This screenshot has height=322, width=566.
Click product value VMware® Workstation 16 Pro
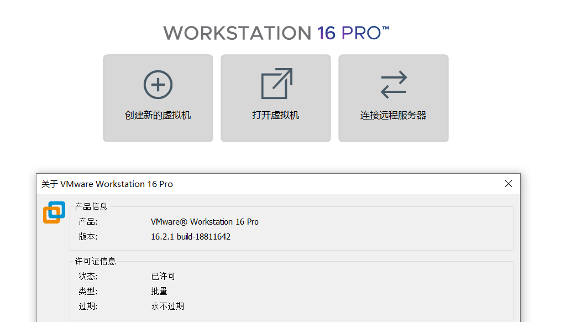(x=205, y=222)
